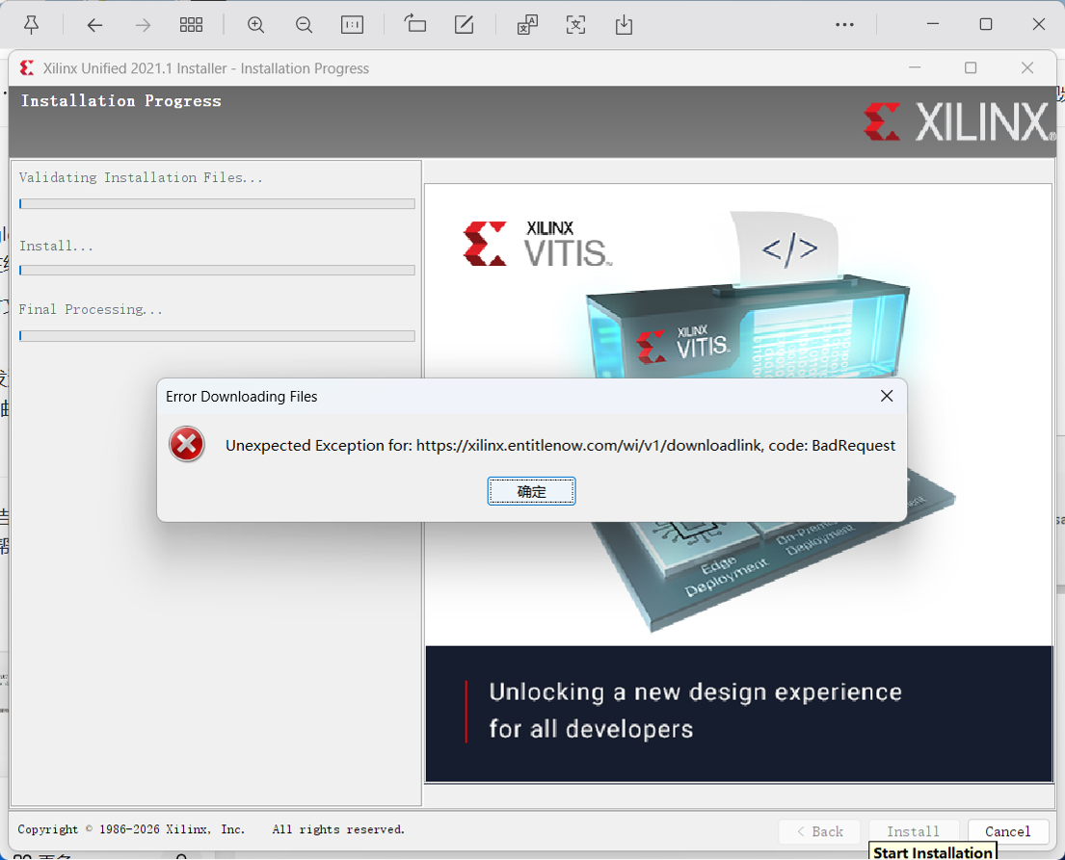Zoom in on the image
Viewport: 1065px width, 860px height.
coord(255,25)
